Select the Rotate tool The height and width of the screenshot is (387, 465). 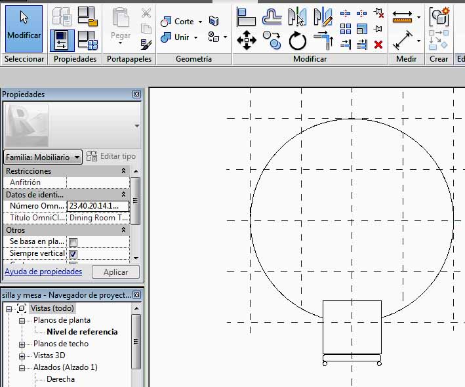coord(298,41)
